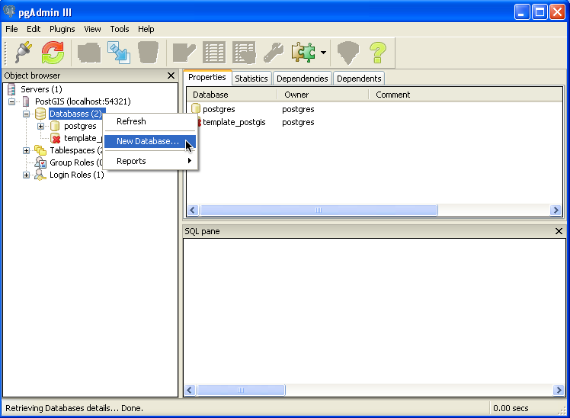Click SQL pane scroll left arrow
Viewport: 570px width, 418px height.
click(x=190, y=391)
